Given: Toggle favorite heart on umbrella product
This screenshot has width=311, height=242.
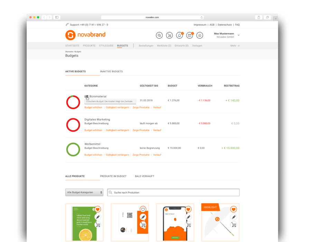Looking at the screenshot, I should click(x=234, y=209).
